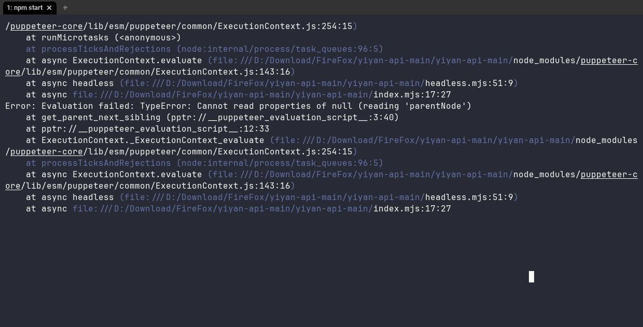The image size is (643, 327).
Task: Open the index.mjs:17:27 file link
Action: pyautogui.click(x=412, y=94)
